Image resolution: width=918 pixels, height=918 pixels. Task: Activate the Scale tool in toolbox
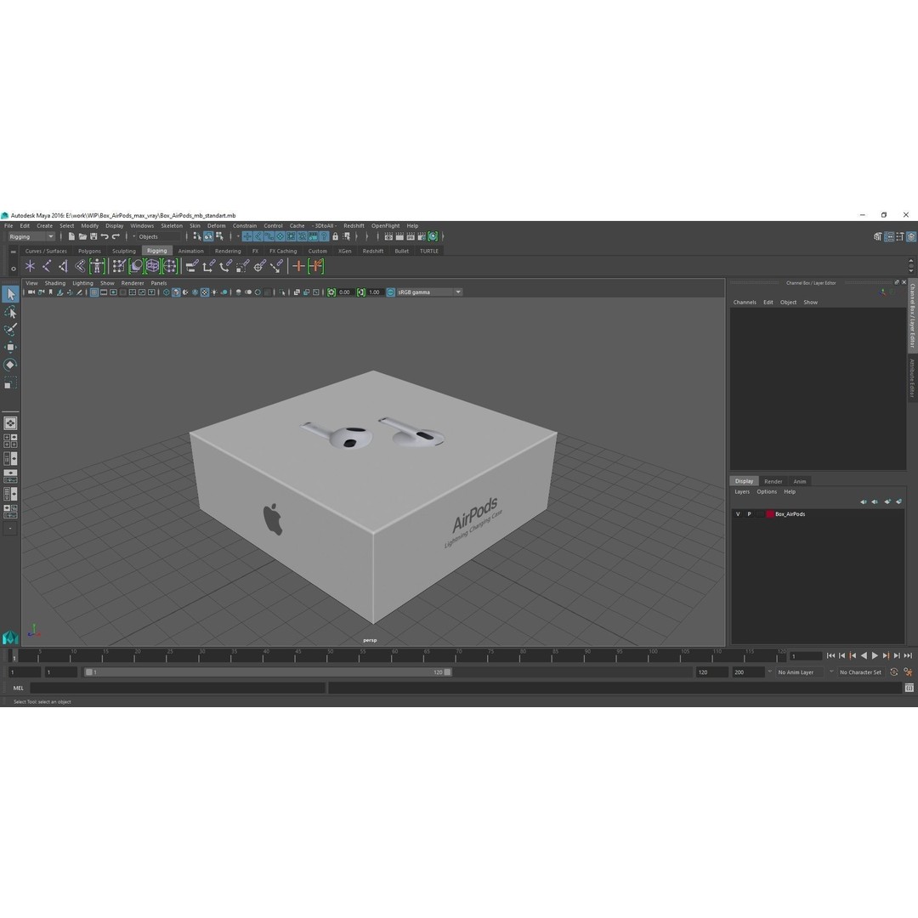pos(10,382)
